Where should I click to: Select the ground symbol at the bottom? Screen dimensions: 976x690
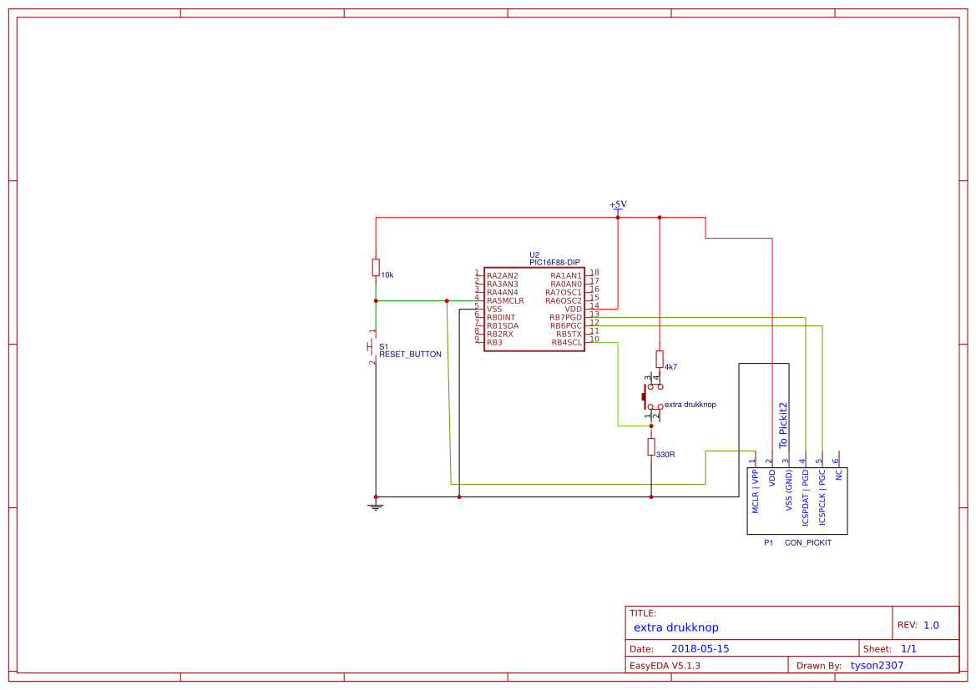click(x=375, y=504)
